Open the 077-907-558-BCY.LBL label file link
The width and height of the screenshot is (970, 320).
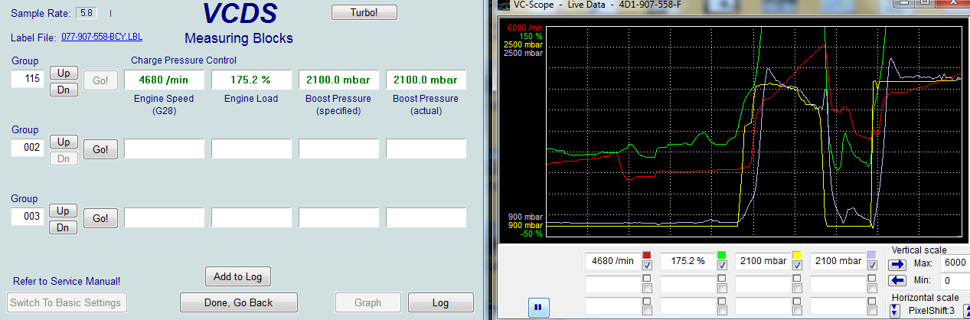102,37
